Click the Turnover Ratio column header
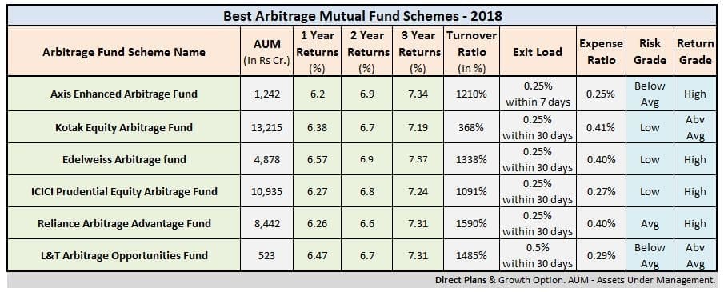 click(x=471, y=52)
